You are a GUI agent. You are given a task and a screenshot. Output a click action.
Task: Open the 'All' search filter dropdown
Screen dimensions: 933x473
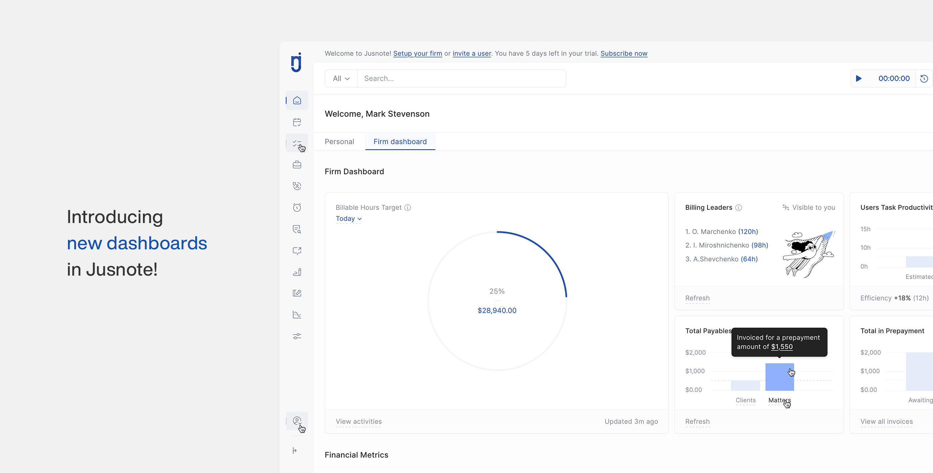point(341,79)
